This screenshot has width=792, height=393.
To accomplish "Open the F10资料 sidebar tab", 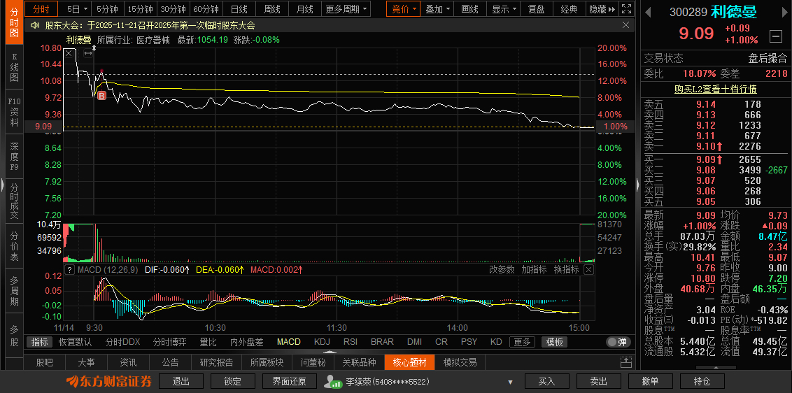I will [x=14, y=112].
